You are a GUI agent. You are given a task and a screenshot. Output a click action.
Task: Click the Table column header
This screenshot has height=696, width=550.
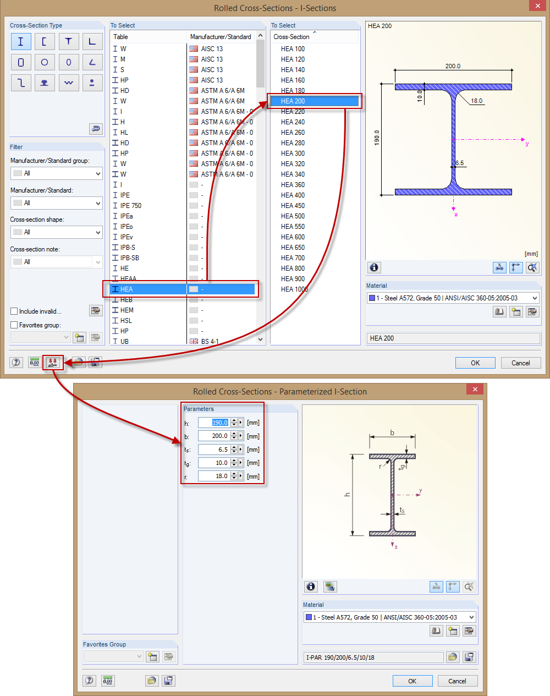(x=148, y=37)
